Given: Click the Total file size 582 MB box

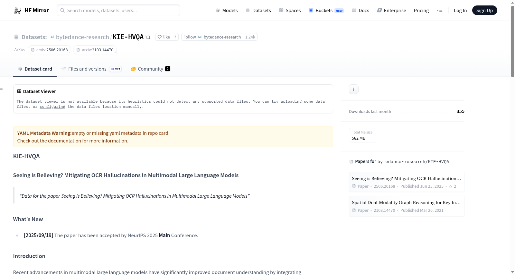Looking at the screenshot, I should (x=362, y=135).
